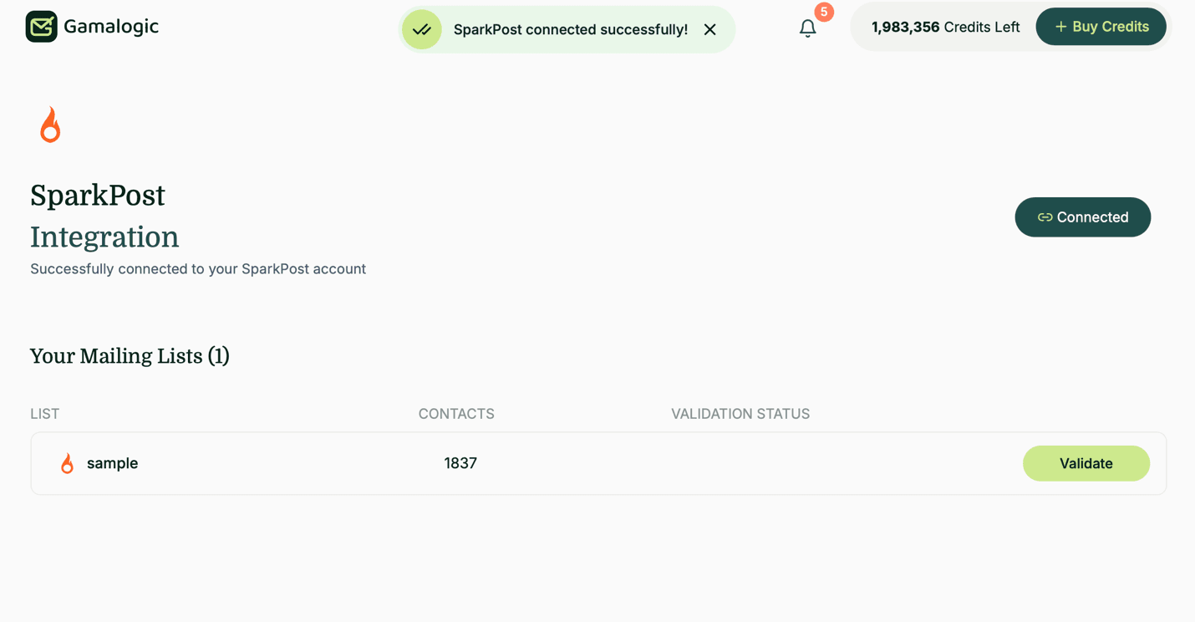Image resolution: width=1195 pixels, height=622 pixels.
Task: Click the LIST column header
Action: pos(45,414)
